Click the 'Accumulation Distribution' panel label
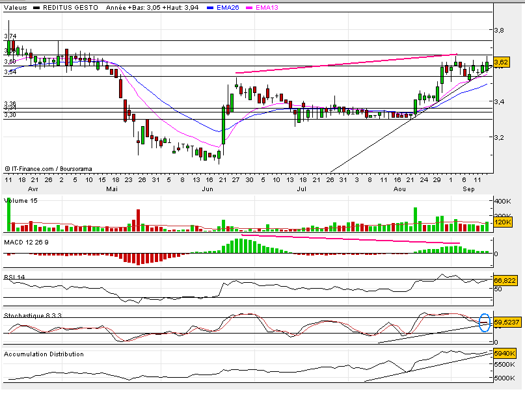 click(x=44, y=354)
